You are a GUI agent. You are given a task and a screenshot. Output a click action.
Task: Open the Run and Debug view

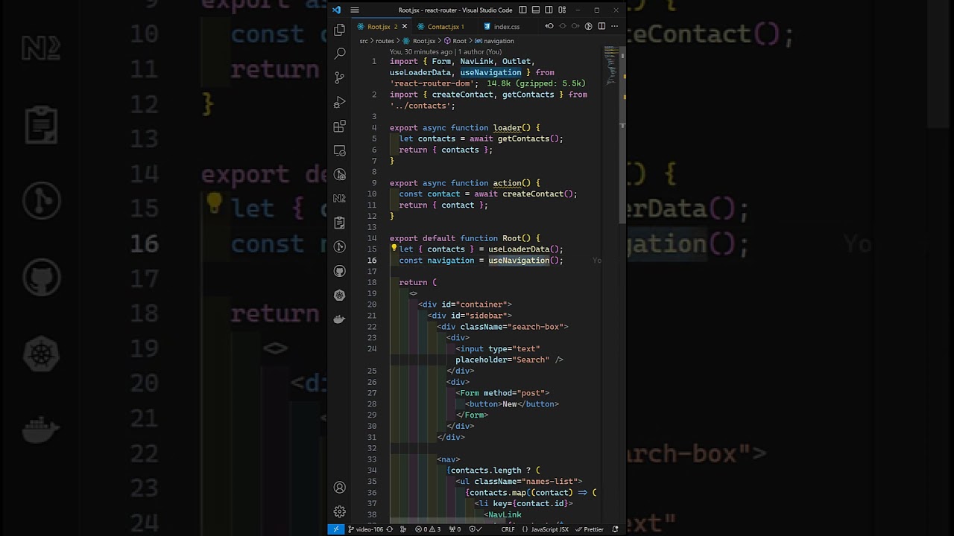pyautogui.click(x=340, y=102)
